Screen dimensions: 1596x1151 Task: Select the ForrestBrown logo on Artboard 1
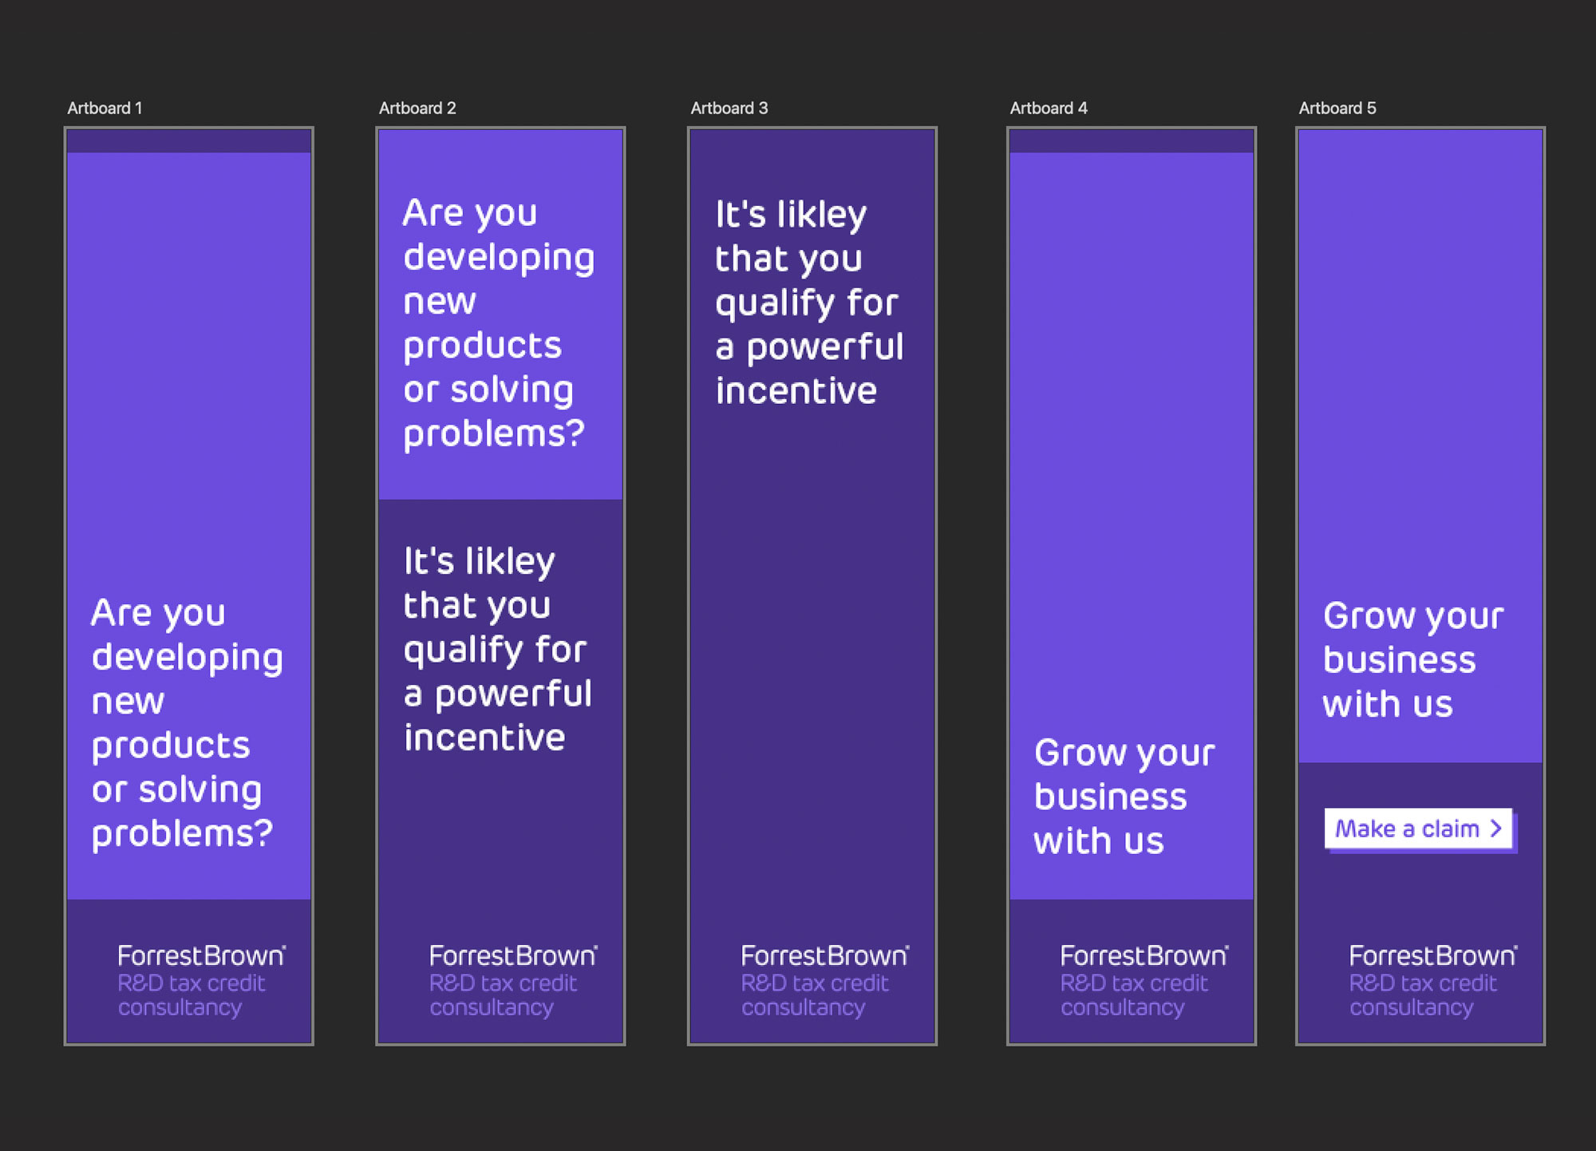pyautogui.click(x=201, y=955)
